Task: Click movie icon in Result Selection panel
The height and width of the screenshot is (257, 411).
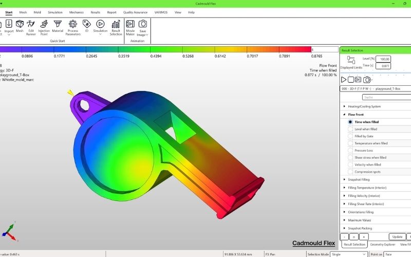Action: coord(358,80)
